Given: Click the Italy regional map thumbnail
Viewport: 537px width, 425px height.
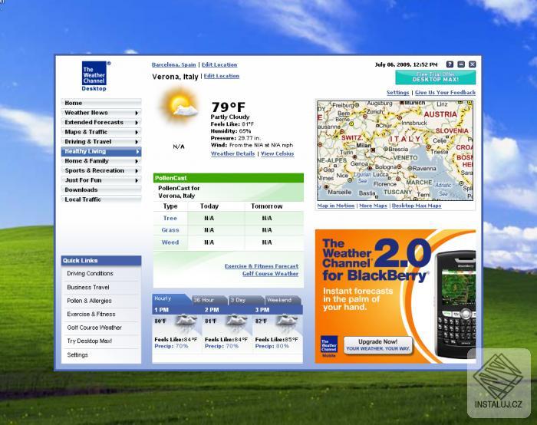Looking at the screenshot, I should pos(395,150).
